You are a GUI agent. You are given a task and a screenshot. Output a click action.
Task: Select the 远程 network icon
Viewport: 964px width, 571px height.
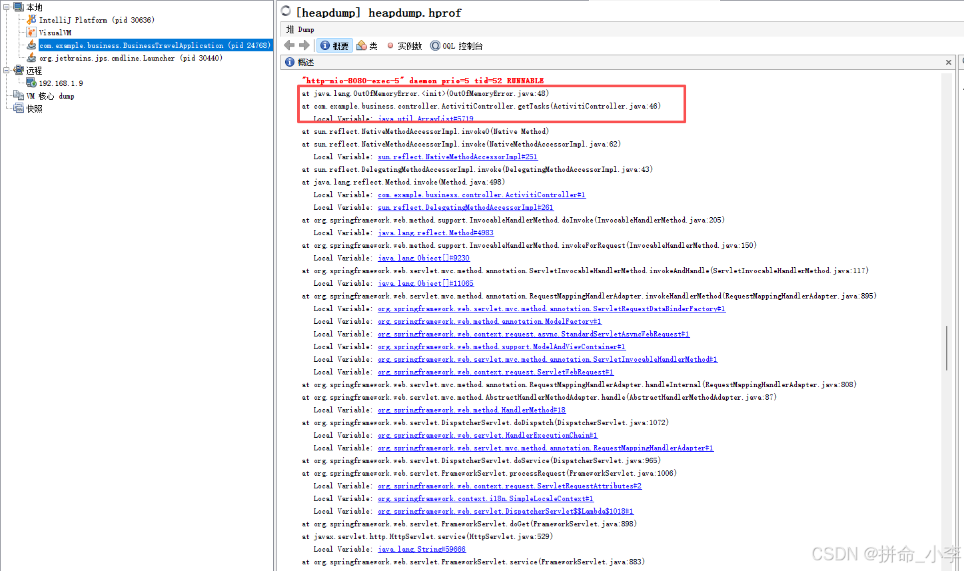tap(19, 70)
